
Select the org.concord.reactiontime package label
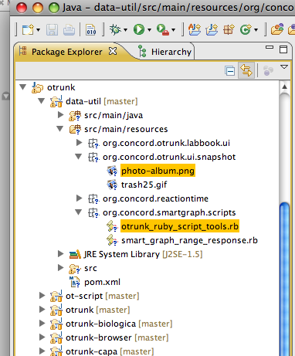pyautogui.click(x=155, y=198)
